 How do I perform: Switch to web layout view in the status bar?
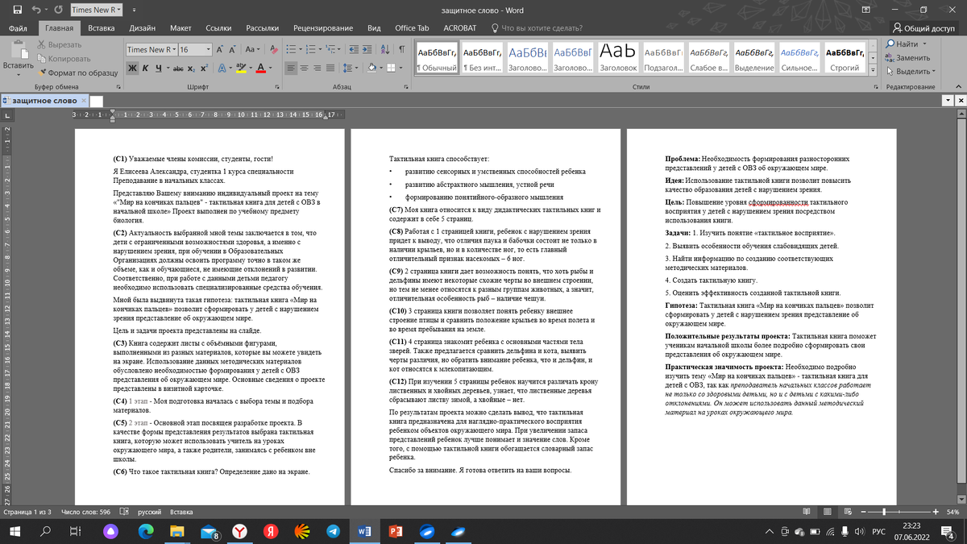849,512
